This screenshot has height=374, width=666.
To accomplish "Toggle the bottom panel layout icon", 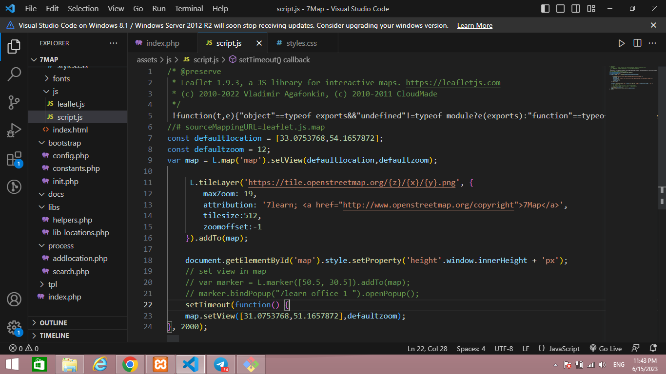I will (561, 9).
